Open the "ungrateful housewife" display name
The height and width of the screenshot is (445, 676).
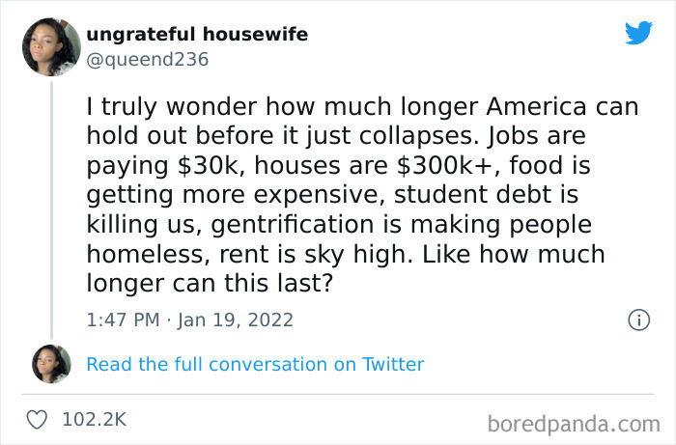pos(197,35)
